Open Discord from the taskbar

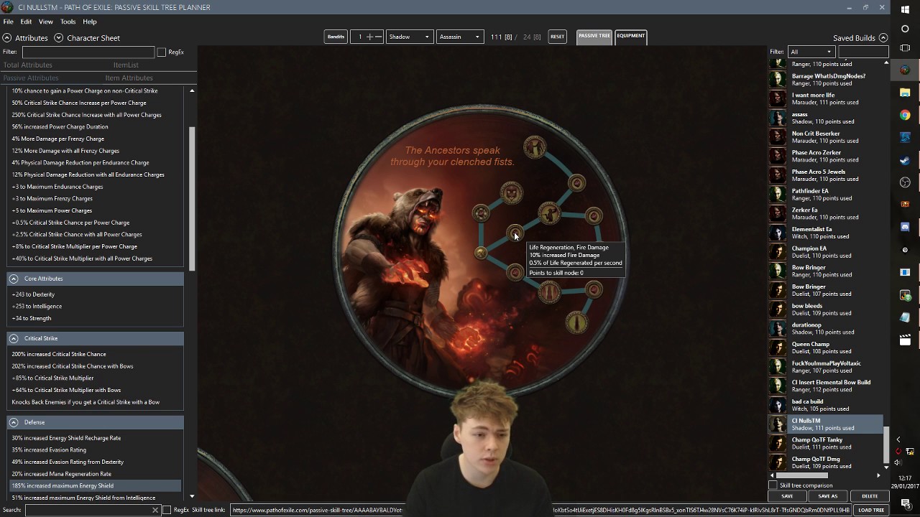point(905,227)
